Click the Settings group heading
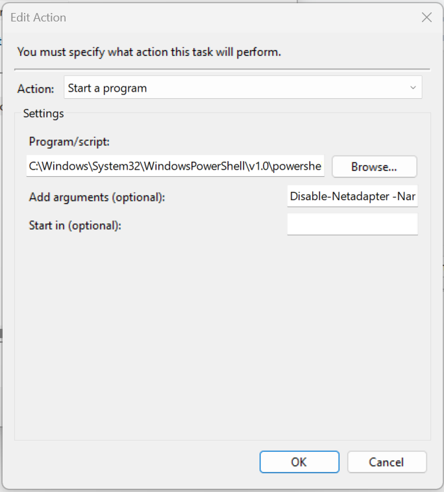The image size is (444, 492). (x=43, y=114)
